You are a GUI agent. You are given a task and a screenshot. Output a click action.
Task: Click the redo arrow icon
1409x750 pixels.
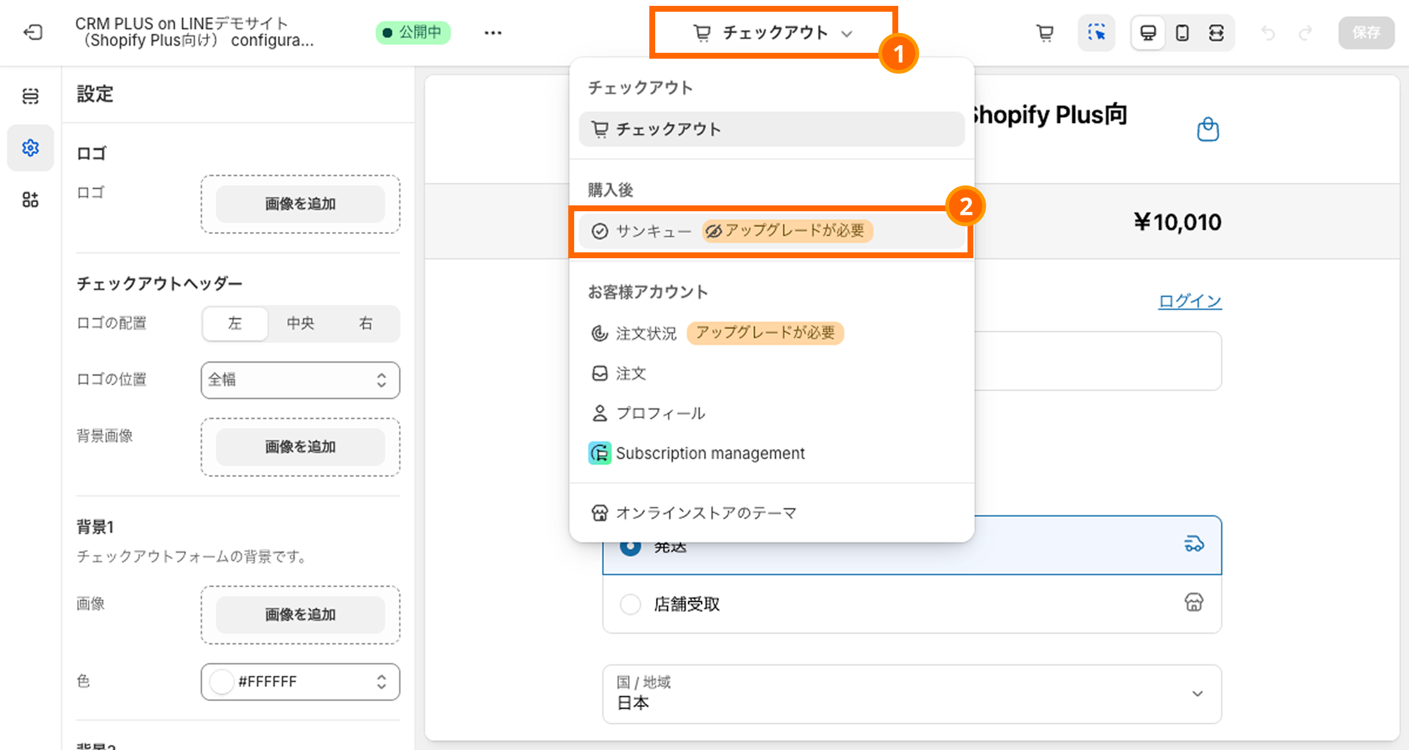[x=1306, y=33]
